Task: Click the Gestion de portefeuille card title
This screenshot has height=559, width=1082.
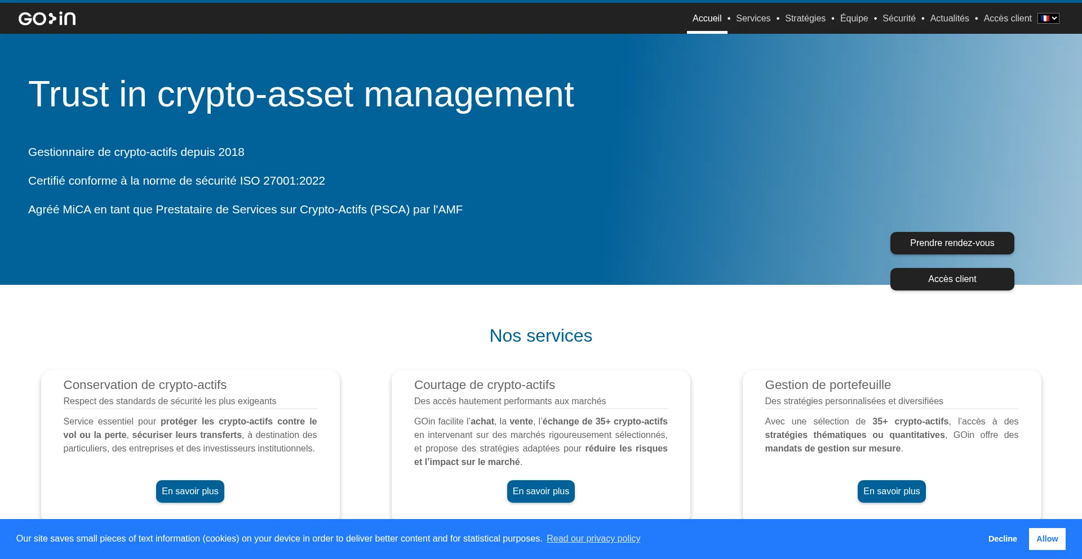Action: point(828,385)
